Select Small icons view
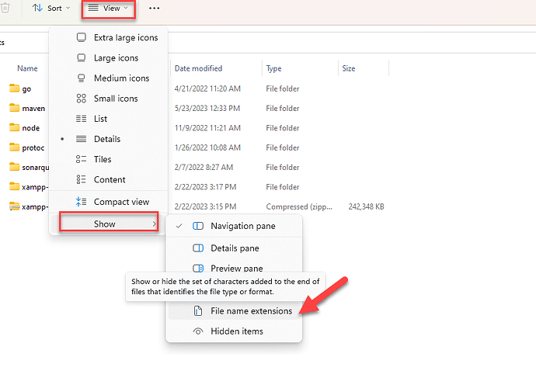This screenshot has height=378, width=536. click(x=109, y=99)
